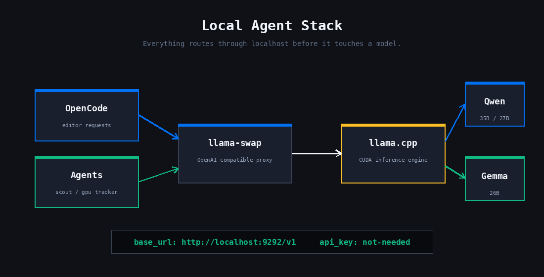Click the subtitle about routing through localhost
Image resolution: width=544 pixels, height=277 pixels.
click(272, 44)
